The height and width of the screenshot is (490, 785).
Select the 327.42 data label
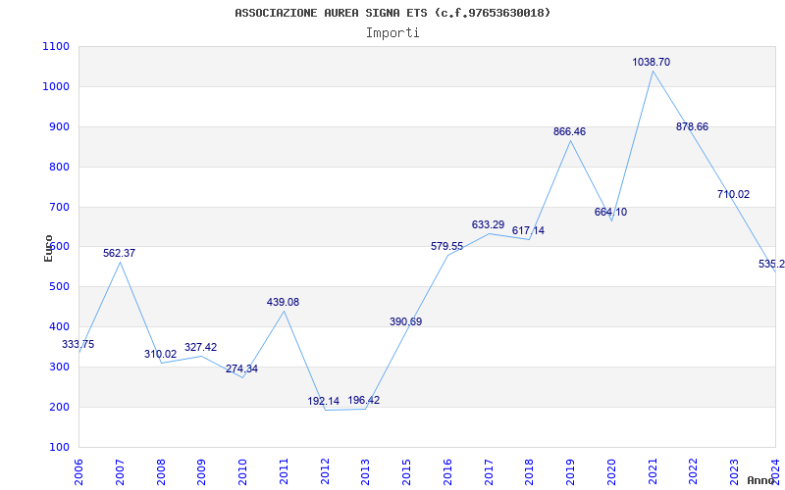201,347
